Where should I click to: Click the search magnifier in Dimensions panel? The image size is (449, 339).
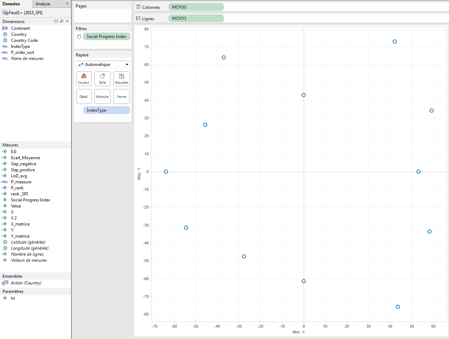coord(61,21)
